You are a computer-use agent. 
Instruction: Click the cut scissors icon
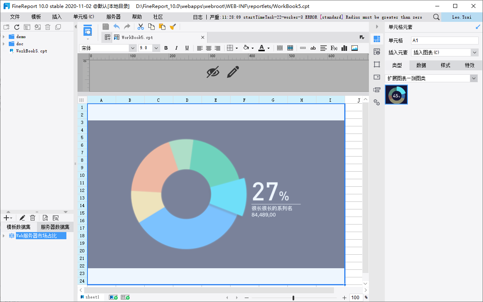pyautogui.click(x=140, y=27)
